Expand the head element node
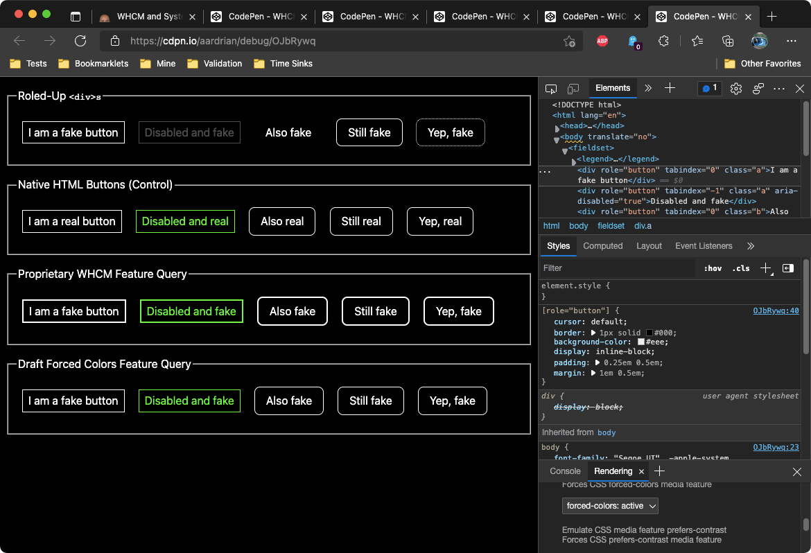This screenshot has width=811, height=553. pyautogui.click(x=557, y=128)
